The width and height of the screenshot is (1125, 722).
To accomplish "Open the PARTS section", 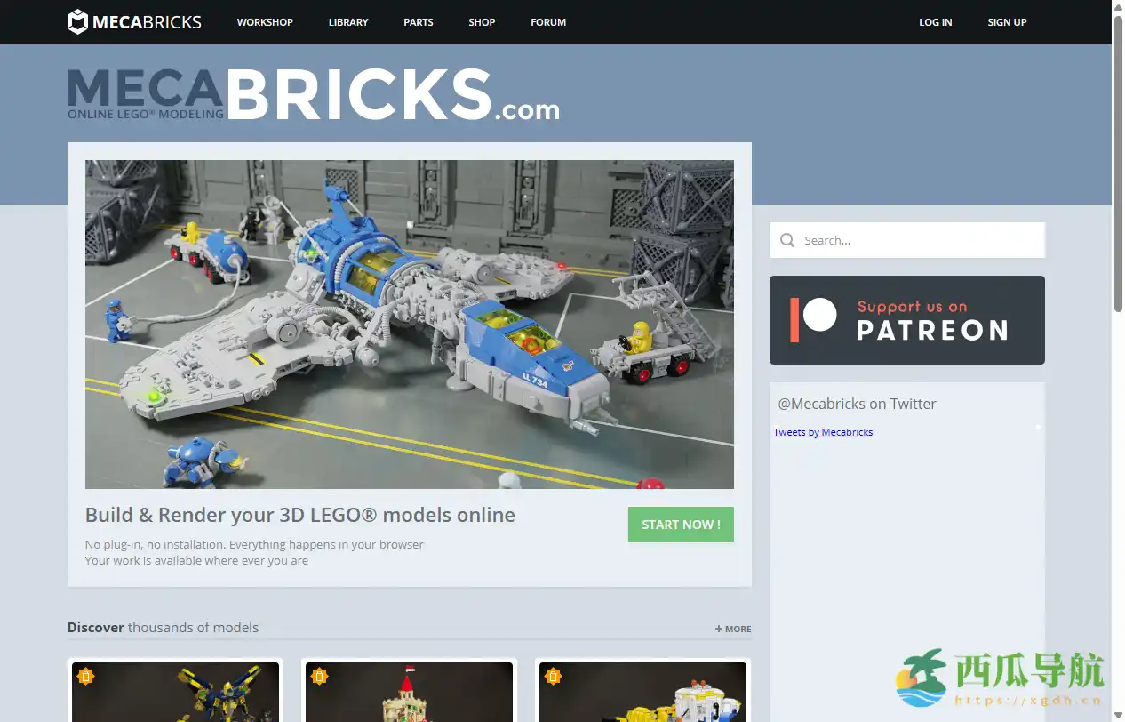I will (418, 22).
